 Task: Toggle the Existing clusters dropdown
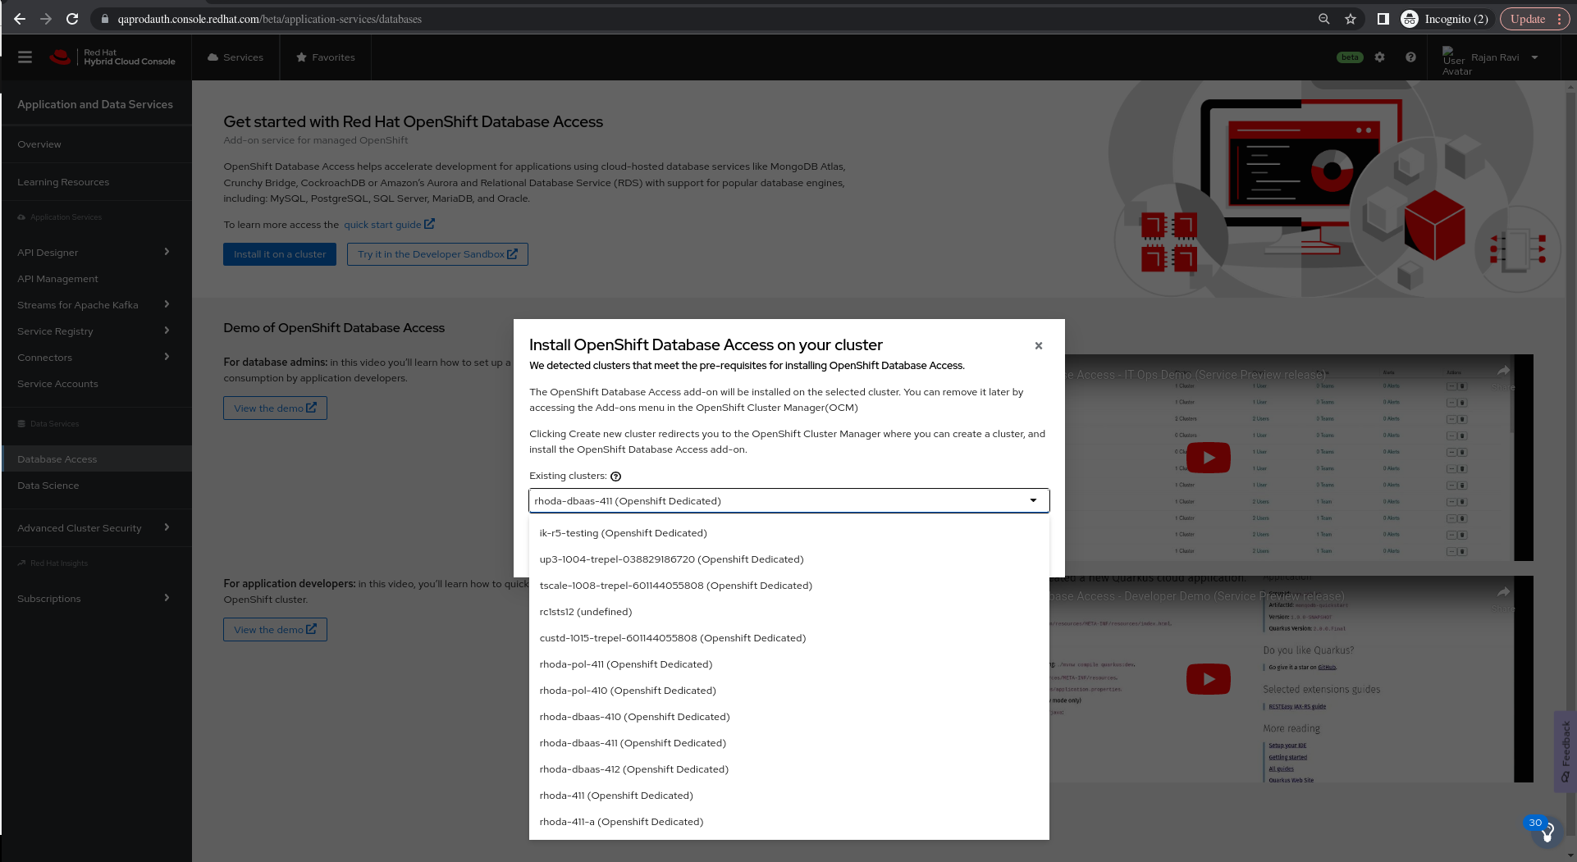click(789, 501)
